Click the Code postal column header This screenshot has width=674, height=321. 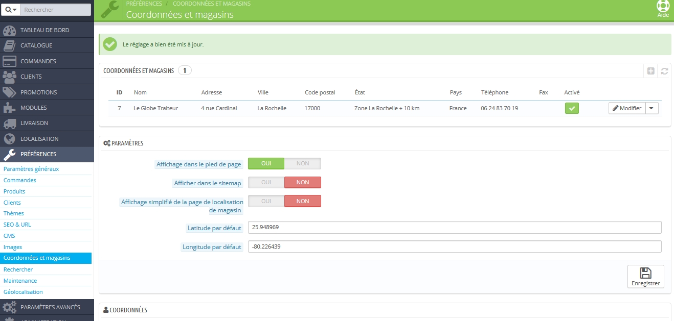coord(320,92)
